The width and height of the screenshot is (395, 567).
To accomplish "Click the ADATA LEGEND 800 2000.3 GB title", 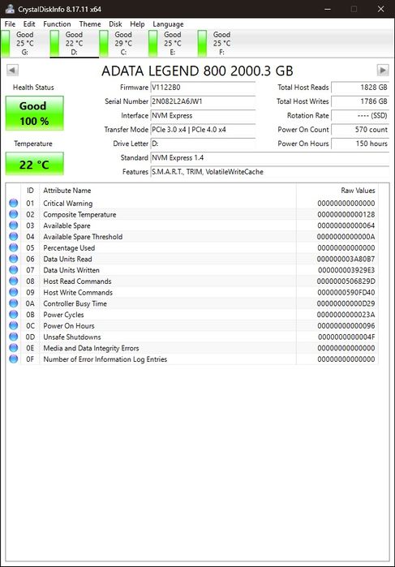I will tap(198, 71).
